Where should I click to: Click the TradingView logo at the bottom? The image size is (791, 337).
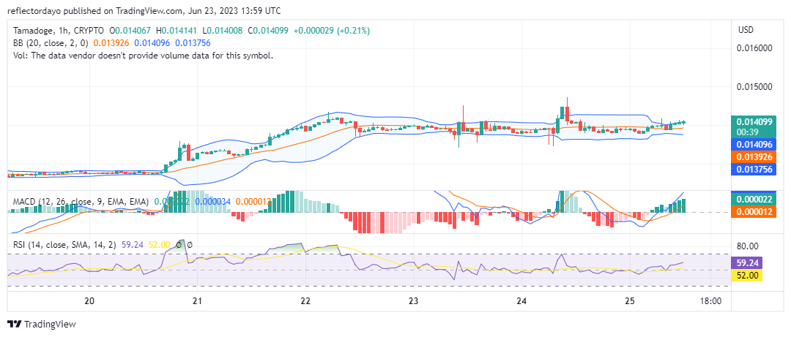[41, 324]
